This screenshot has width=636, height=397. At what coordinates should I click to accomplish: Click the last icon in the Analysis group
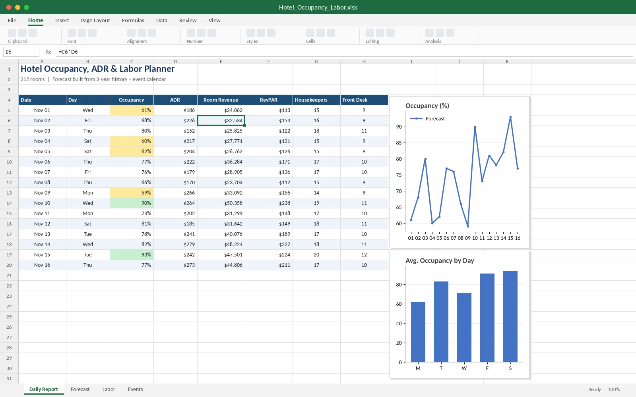coord(450,33)
